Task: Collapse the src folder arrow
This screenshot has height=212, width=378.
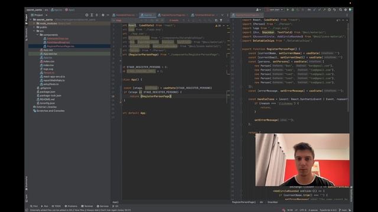Action: tap(34, 31)
